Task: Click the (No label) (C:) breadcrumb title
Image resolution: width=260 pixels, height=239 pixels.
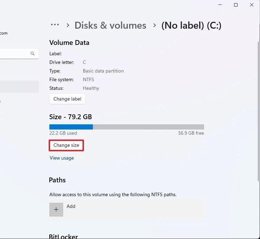Action: (x=191, y=25)
